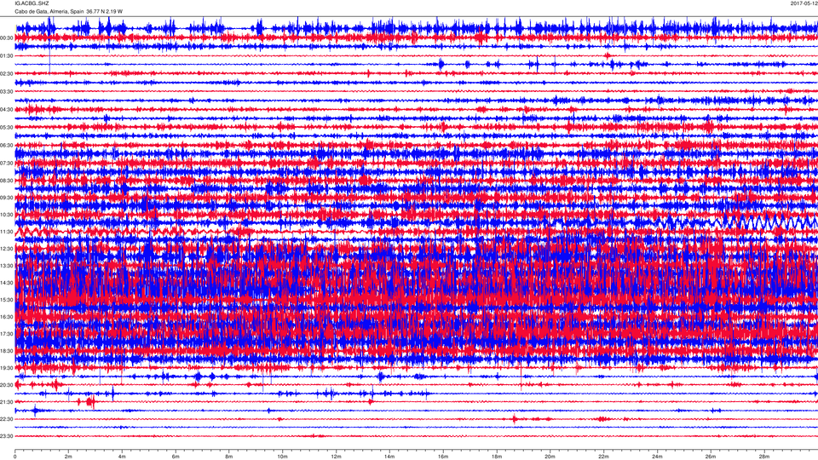Select the '02:30' hour label
Viewport: 818px width, 460px height.
tap(7, 73)
